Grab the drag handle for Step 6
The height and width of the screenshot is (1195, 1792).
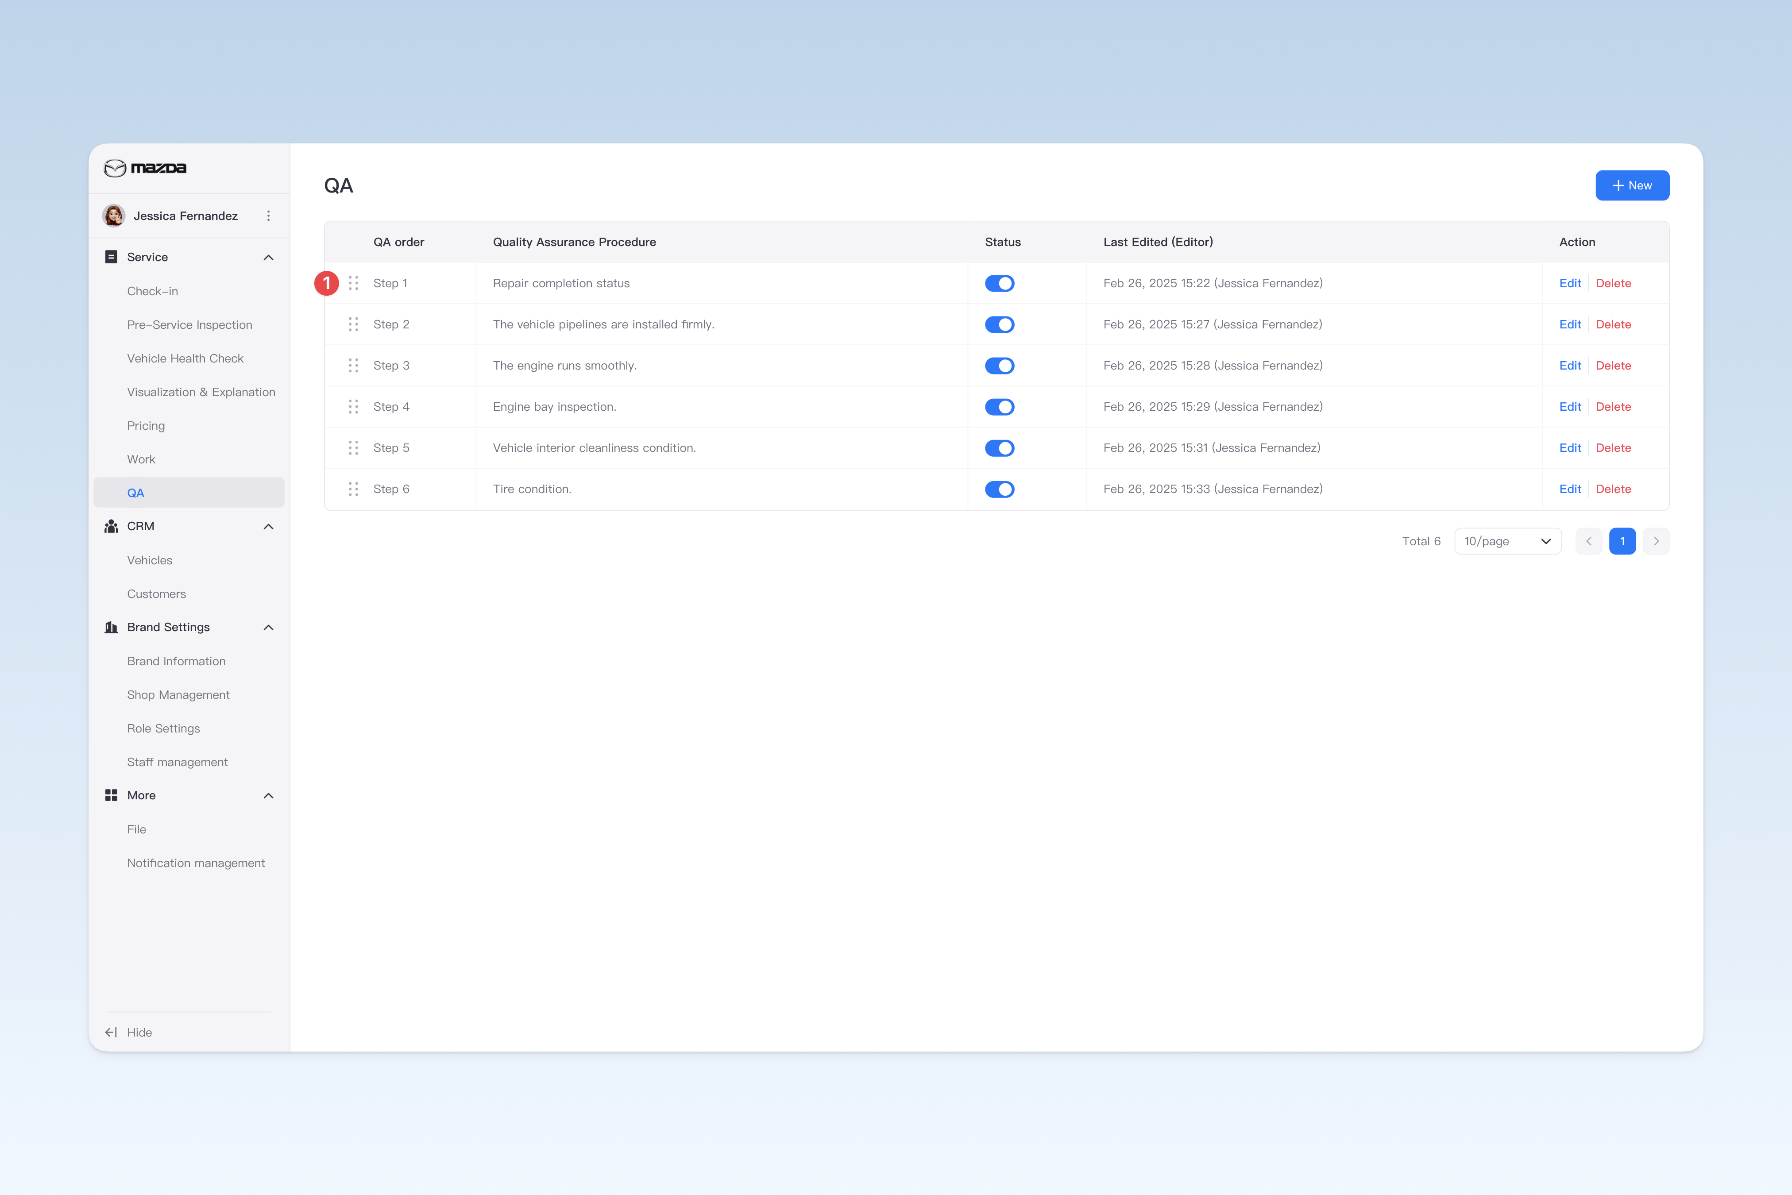(354, 489)
